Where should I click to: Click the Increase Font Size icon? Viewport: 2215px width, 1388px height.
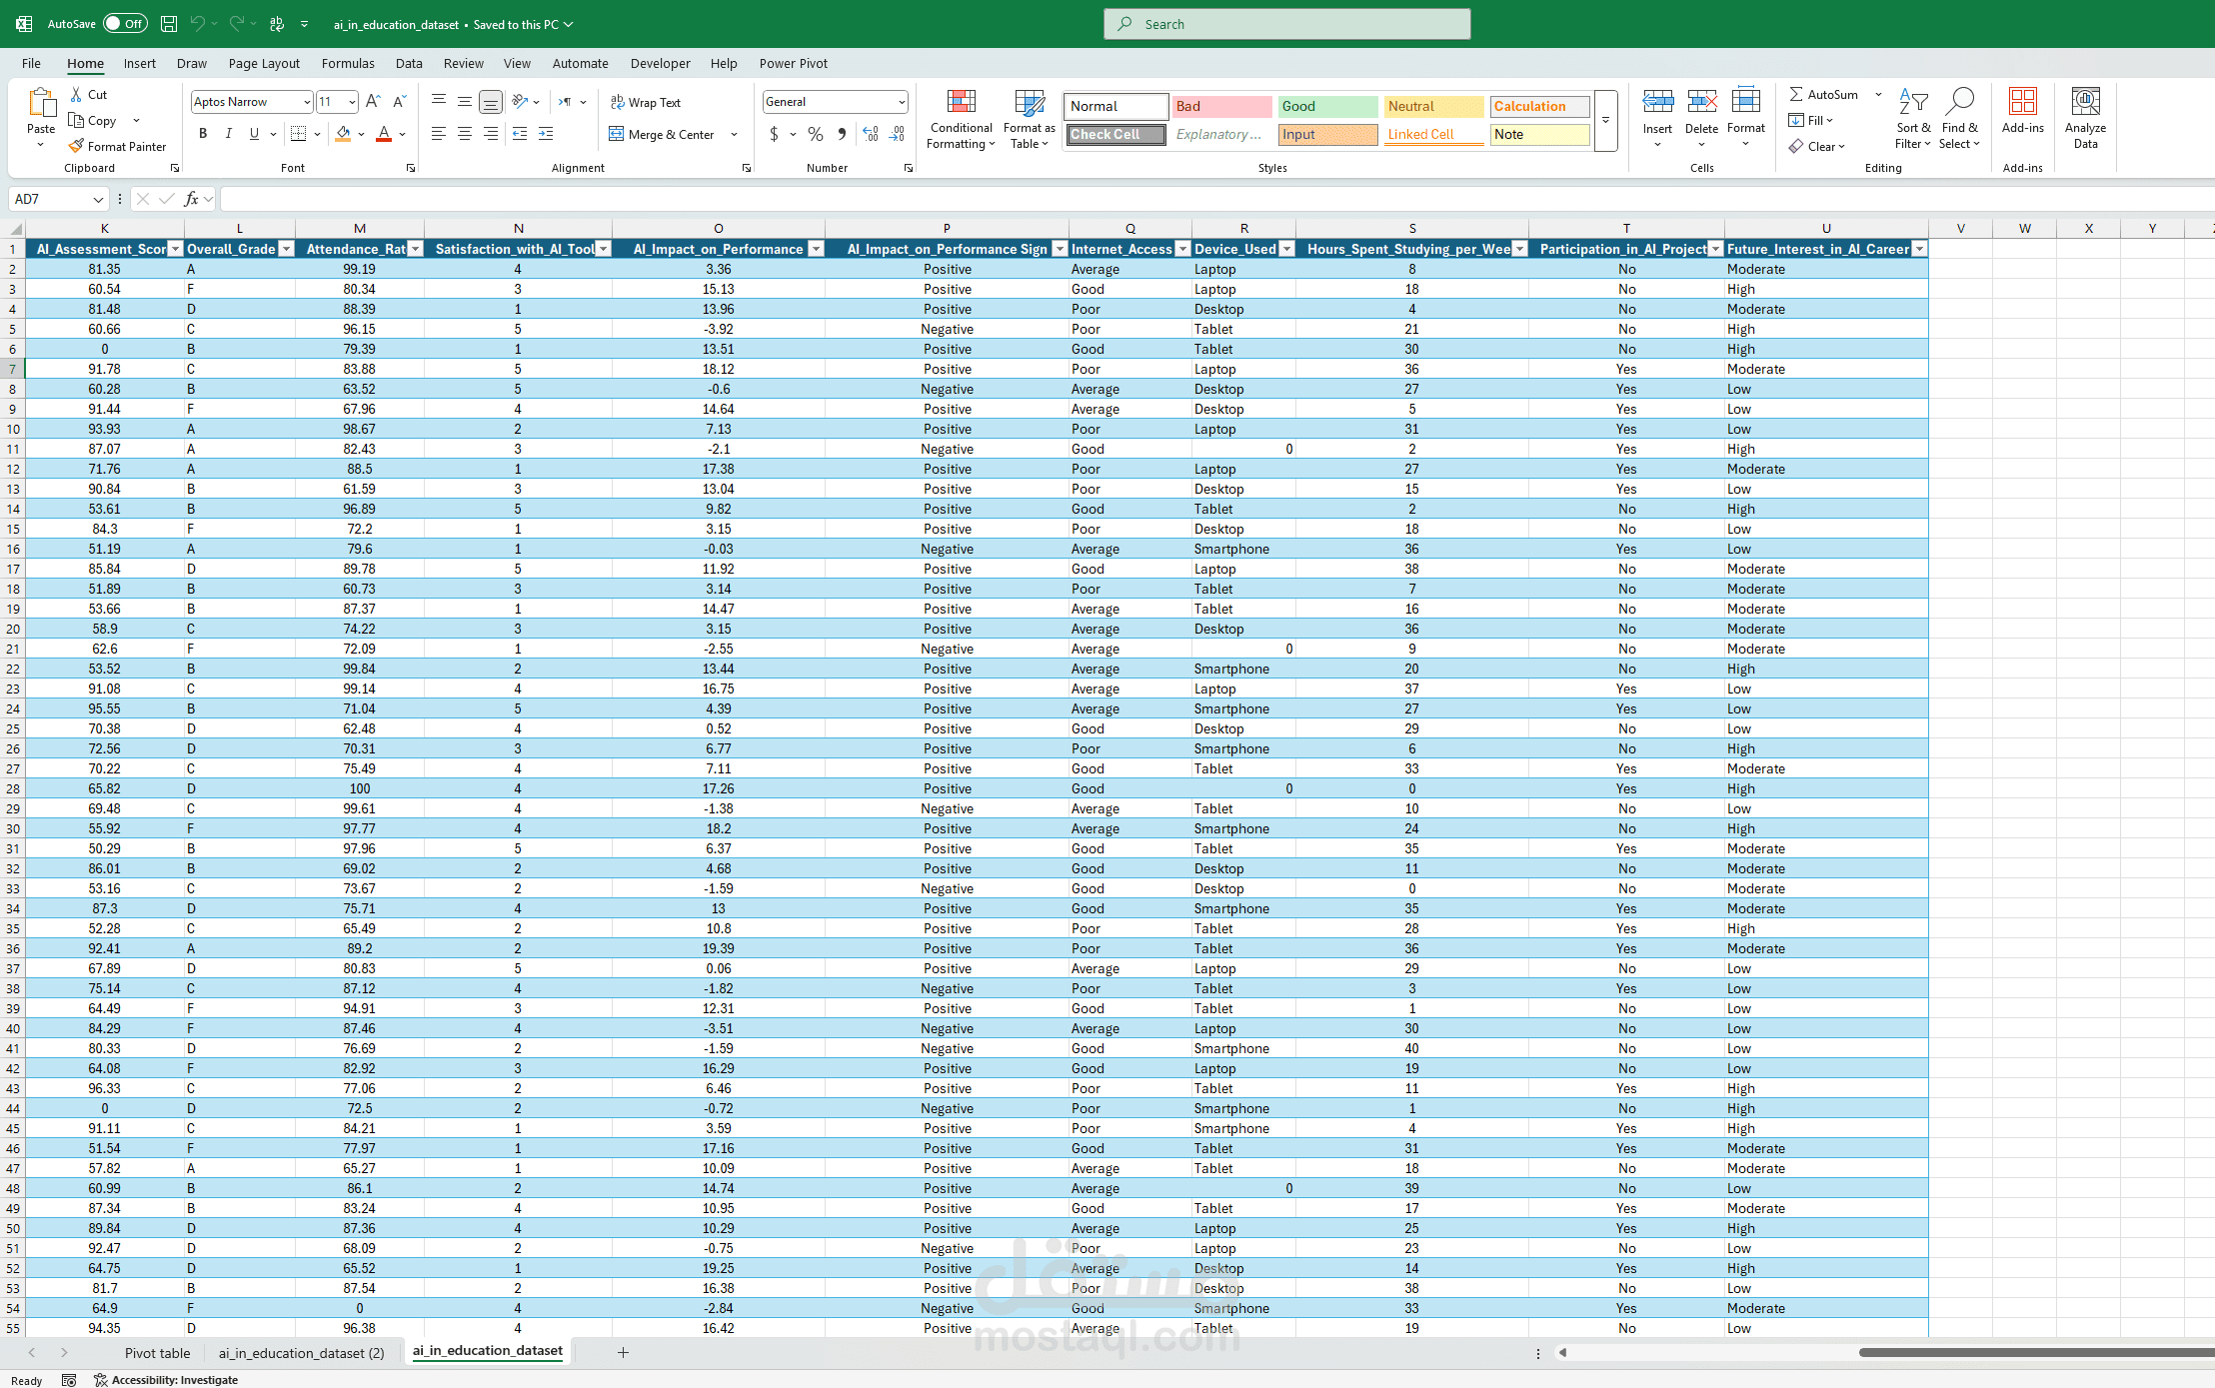point(373,101)
